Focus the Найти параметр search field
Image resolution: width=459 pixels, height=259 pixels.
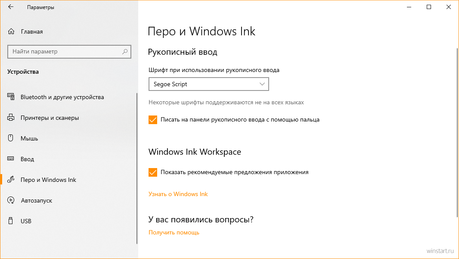[x=69, y=52]
